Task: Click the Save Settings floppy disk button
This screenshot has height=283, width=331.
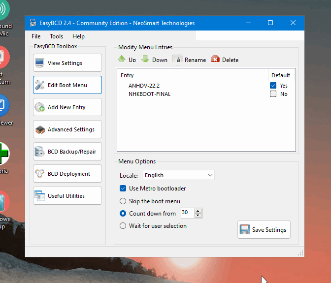Action: pos(264,230)
